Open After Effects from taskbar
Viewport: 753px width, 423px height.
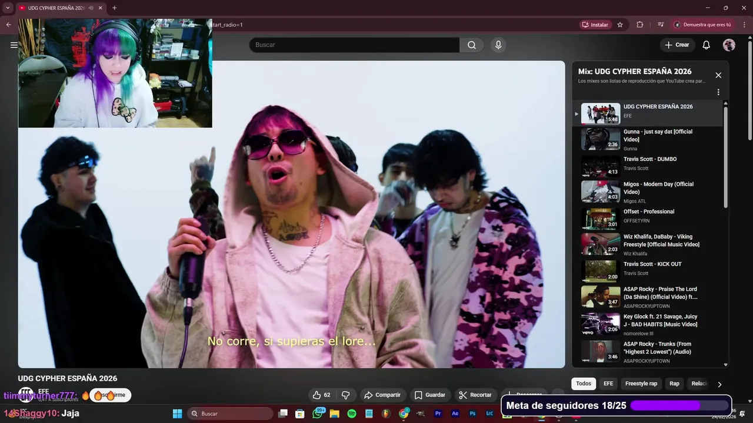455,414
